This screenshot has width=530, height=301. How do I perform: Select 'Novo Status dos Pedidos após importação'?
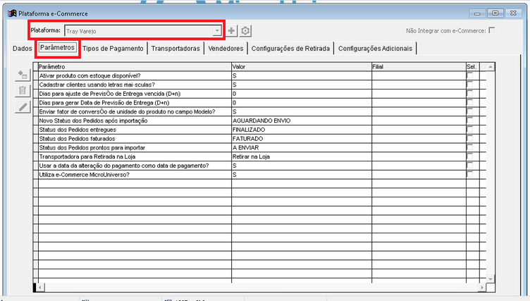click(135, 121)
